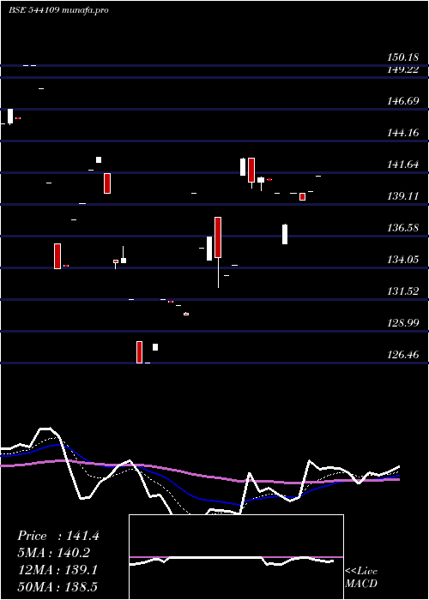429x600 pixels.
Task: Click the BSE 544109 munafa.pro title
Action: pos(58,10)
